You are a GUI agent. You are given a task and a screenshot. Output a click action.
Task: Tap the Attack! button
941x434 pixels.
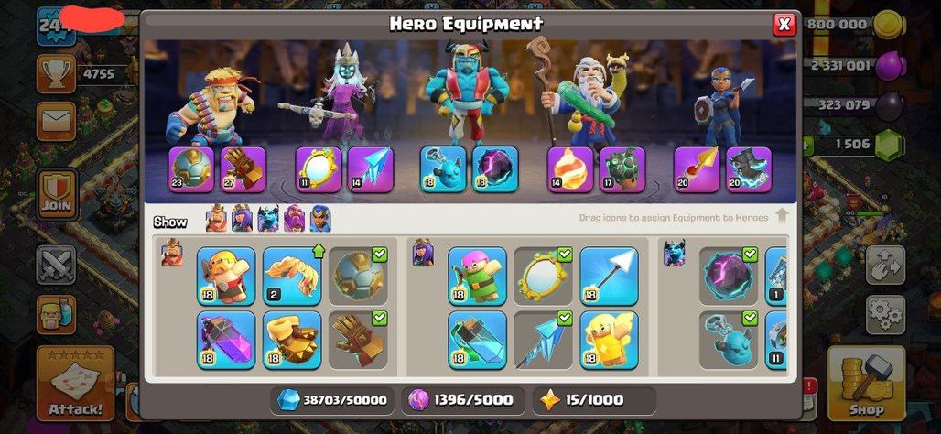pyautogui.click(x=76, y=384)
